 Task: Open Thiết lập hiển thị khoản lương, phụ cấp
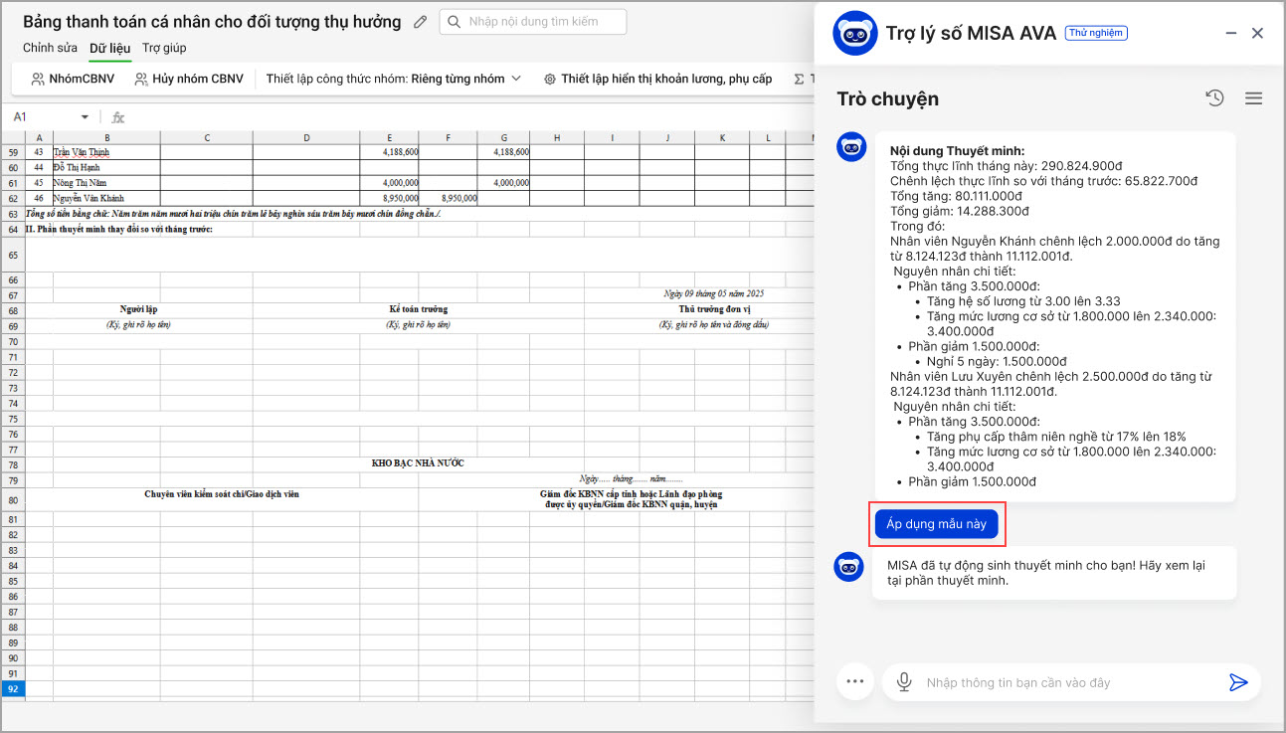(657, 79)
